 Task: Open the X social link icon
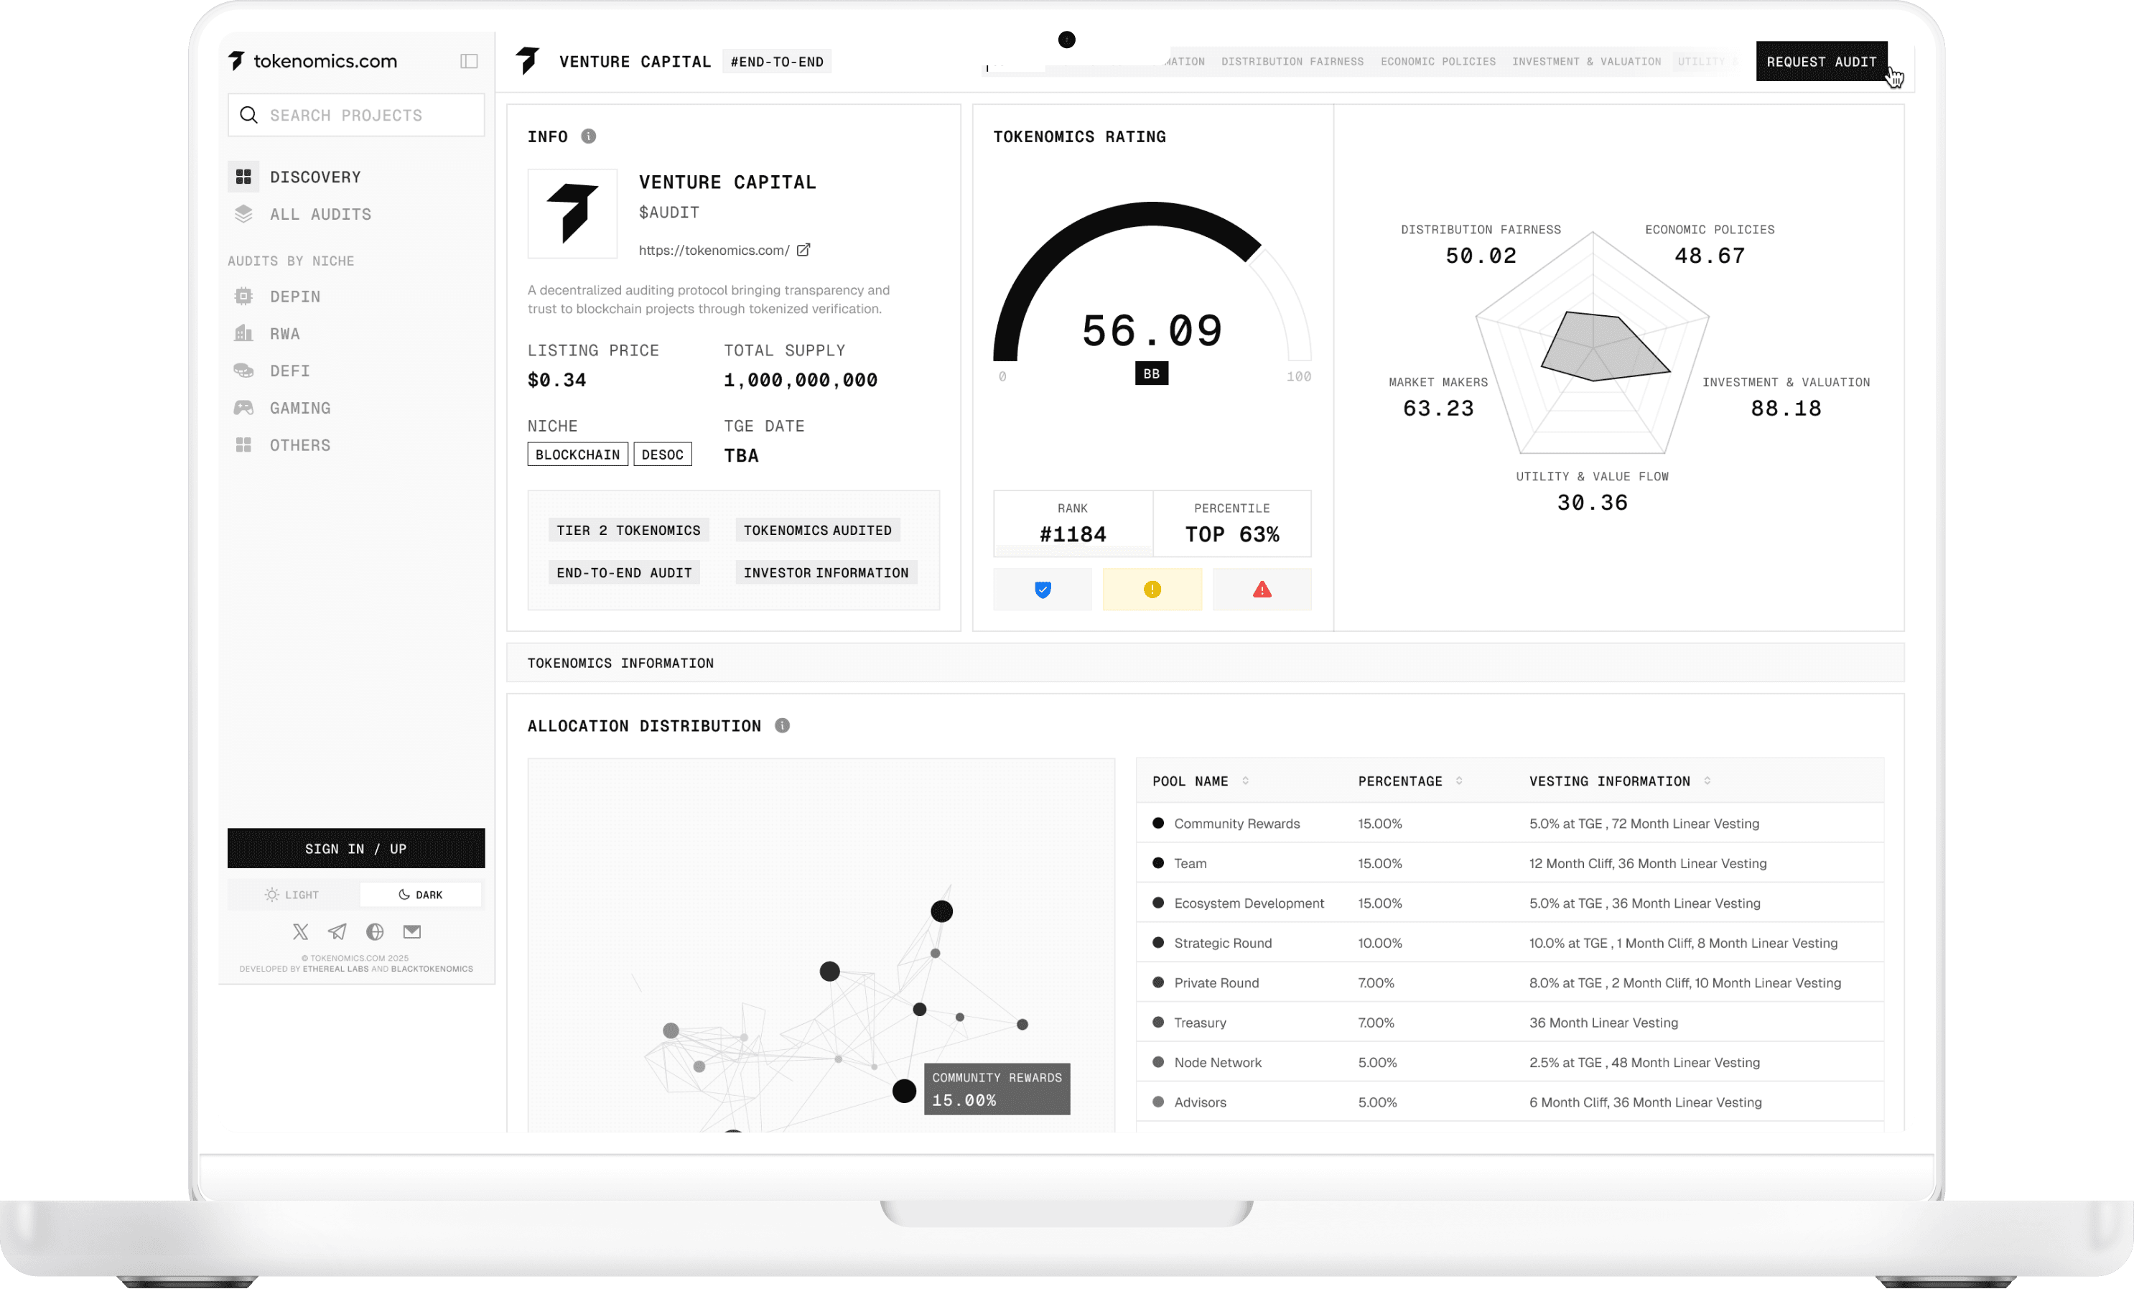301,932
